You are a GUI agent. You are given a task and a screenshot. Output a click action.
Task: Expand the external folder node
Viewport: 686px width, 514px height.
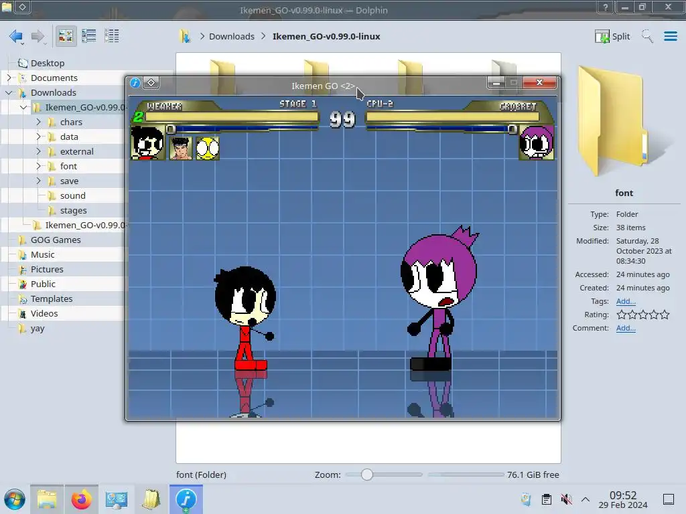[x=38, y=152]
